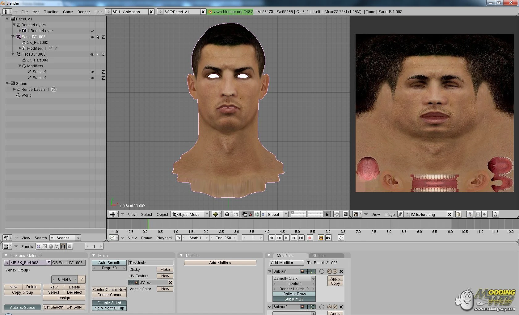
Task: Click the pencil paint icon in image editor header
Action: point(470,214)
